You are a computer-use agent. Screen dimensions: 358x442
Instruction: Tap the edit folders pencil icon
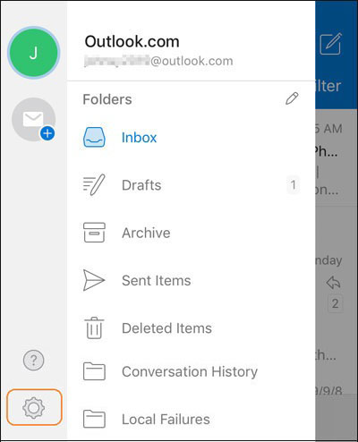[292, 98]
